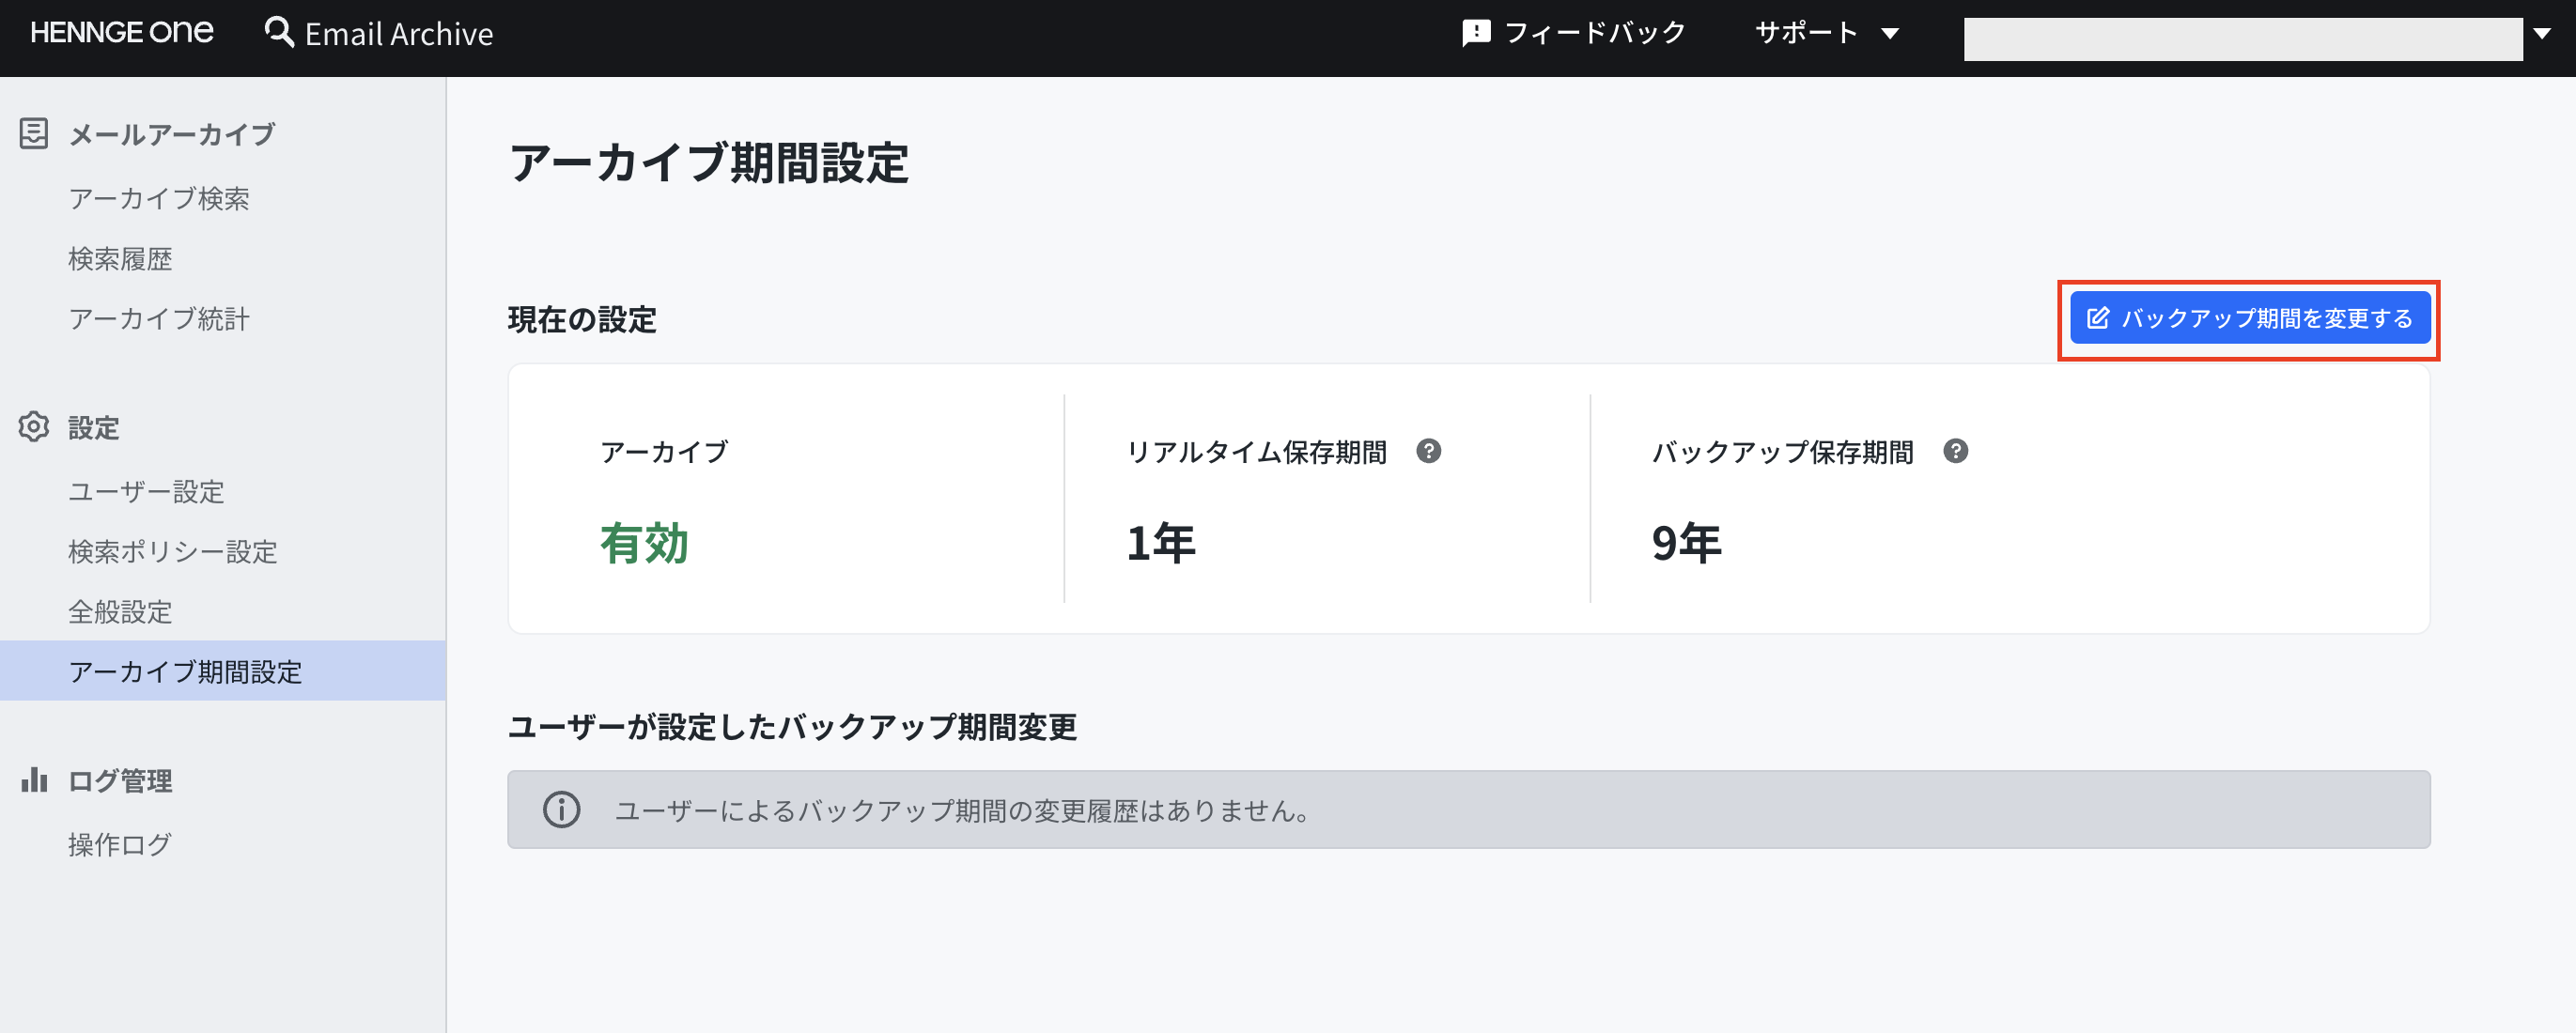Click the 現在の設定 heading

(582, 320)
